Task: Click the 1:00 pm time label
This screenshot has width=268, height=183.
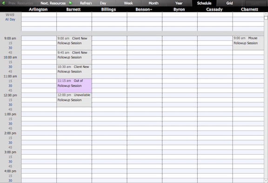Action: click(x=10, y=114)
